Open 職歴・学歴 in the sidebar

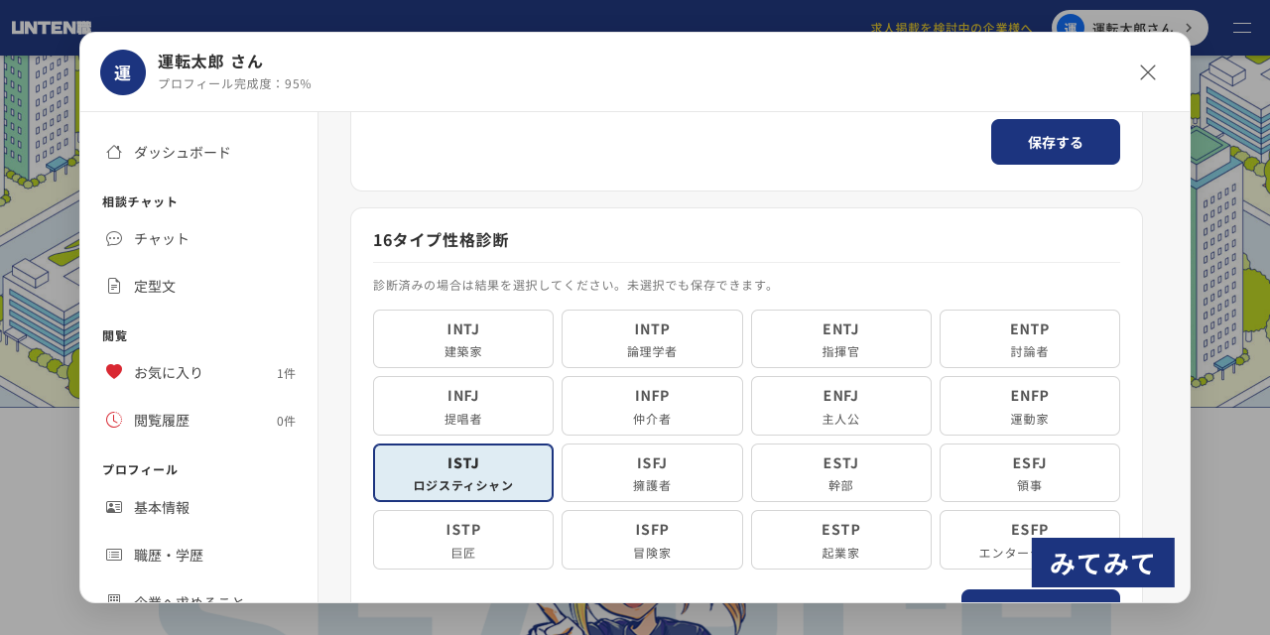click(198, 555)
